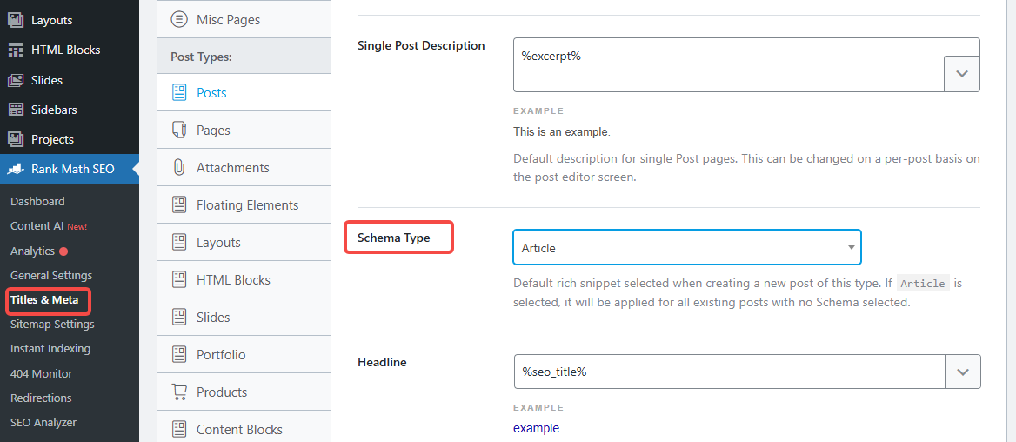Click the HTML Blocks grid icon
This screenshot has height=442, width=1016.
click(16, 50)
